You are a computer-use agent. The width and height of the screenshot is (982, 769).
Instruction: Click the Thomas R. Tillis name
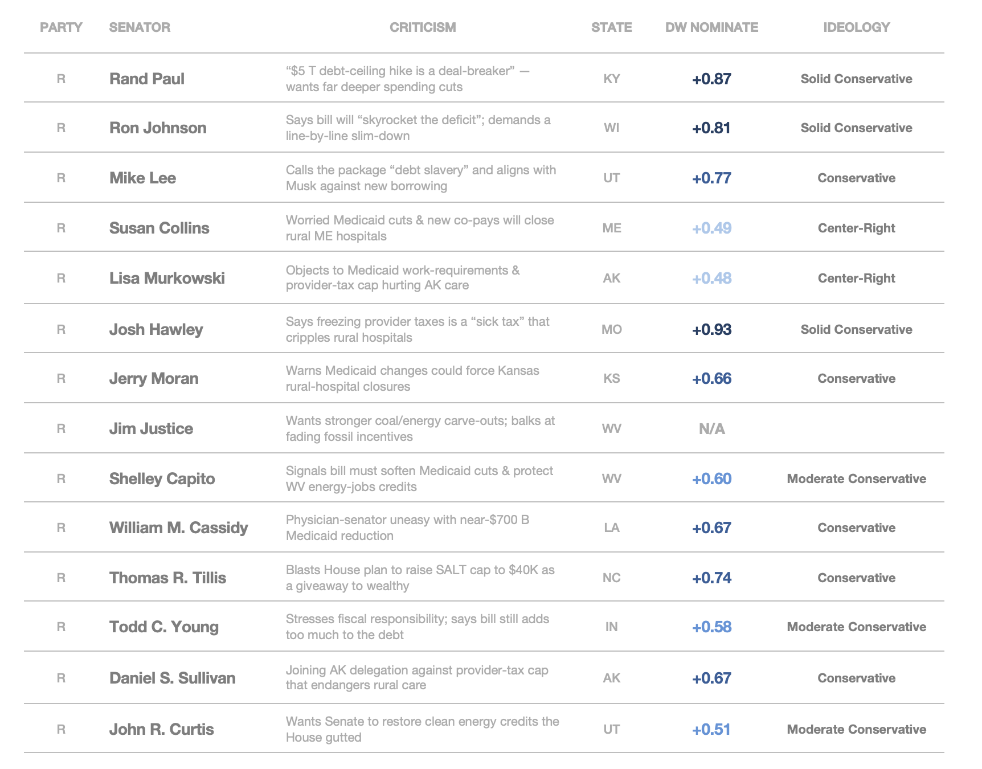[x=167, y=578]
